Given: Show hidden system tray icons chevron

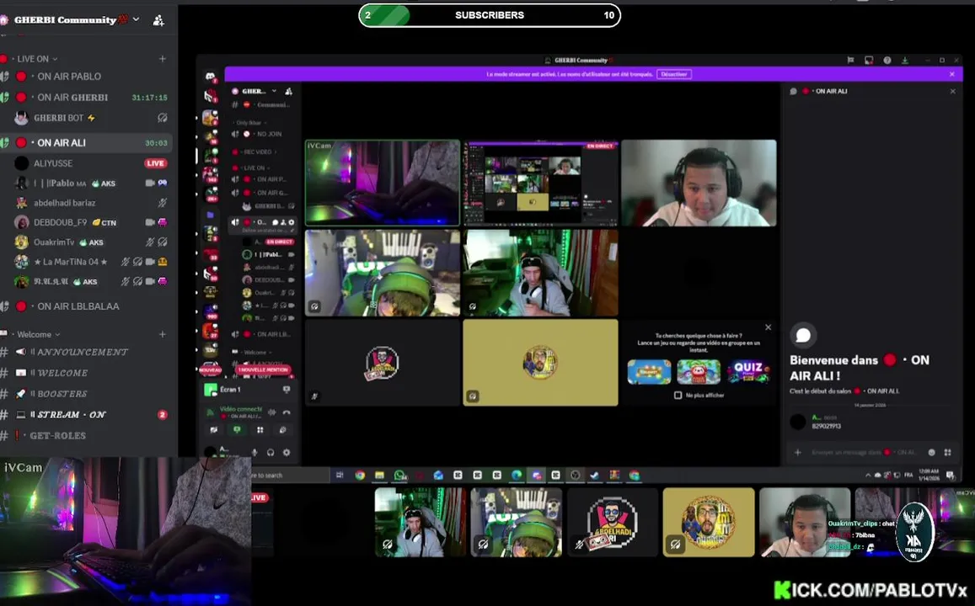Looking at the screenshot, I should click(868, 475).
